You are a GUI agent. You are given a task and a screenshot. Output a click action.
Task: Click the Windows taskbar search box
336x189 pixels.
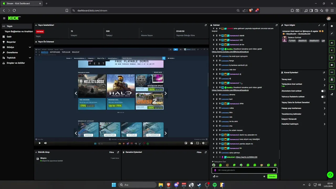click(x=137, y=185)
